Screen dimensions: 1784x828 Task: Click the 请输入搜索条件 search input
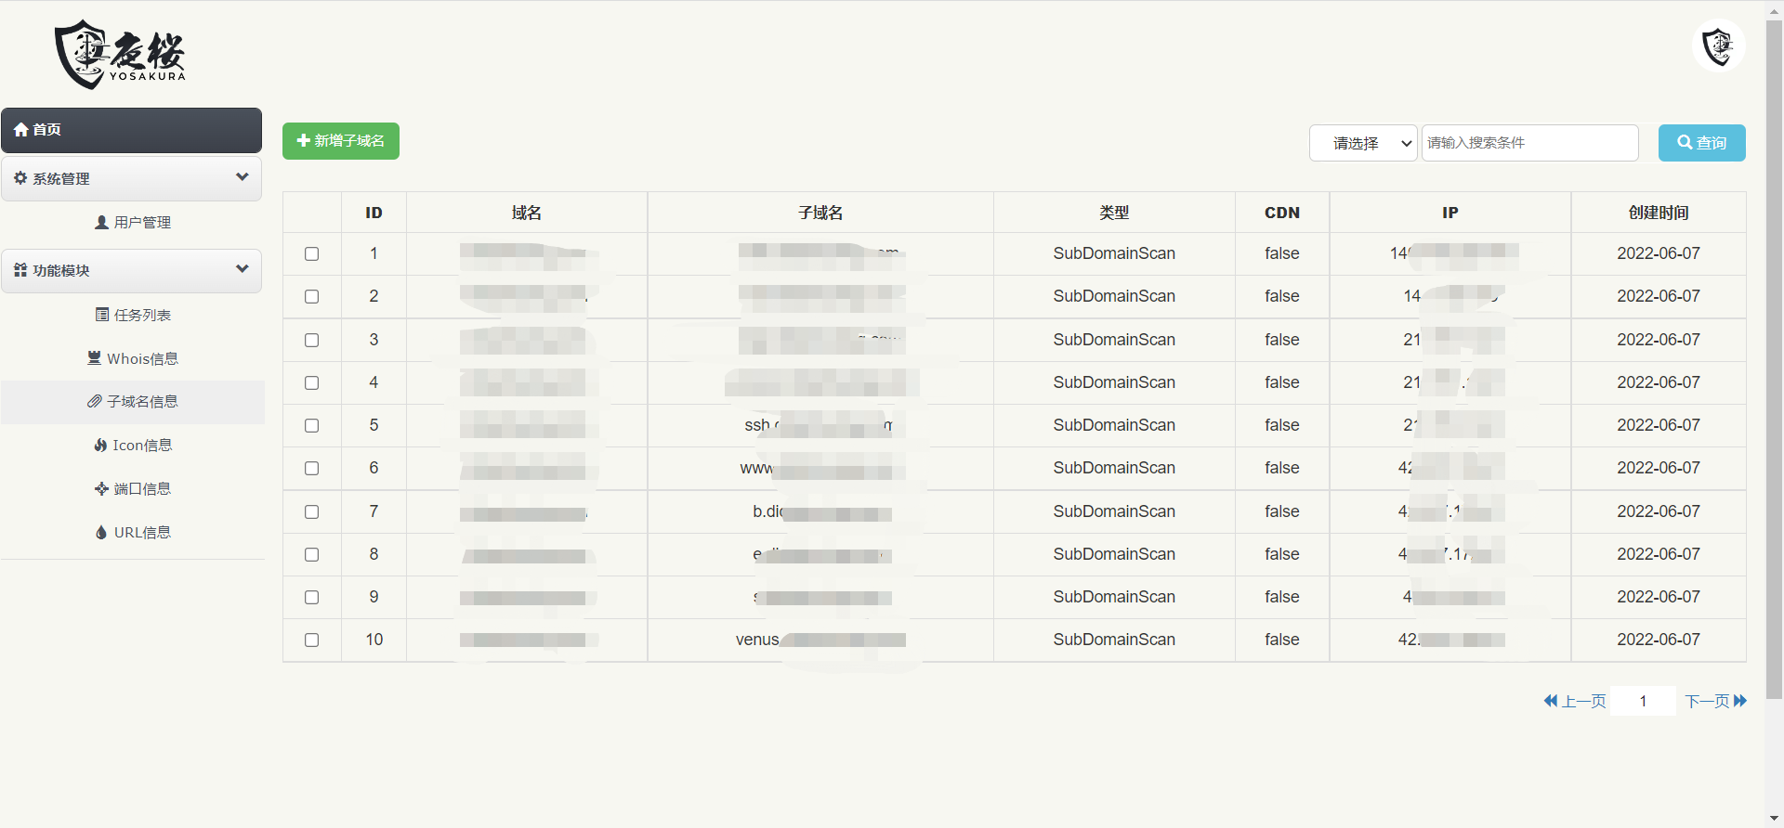[x=1529, y=143]
